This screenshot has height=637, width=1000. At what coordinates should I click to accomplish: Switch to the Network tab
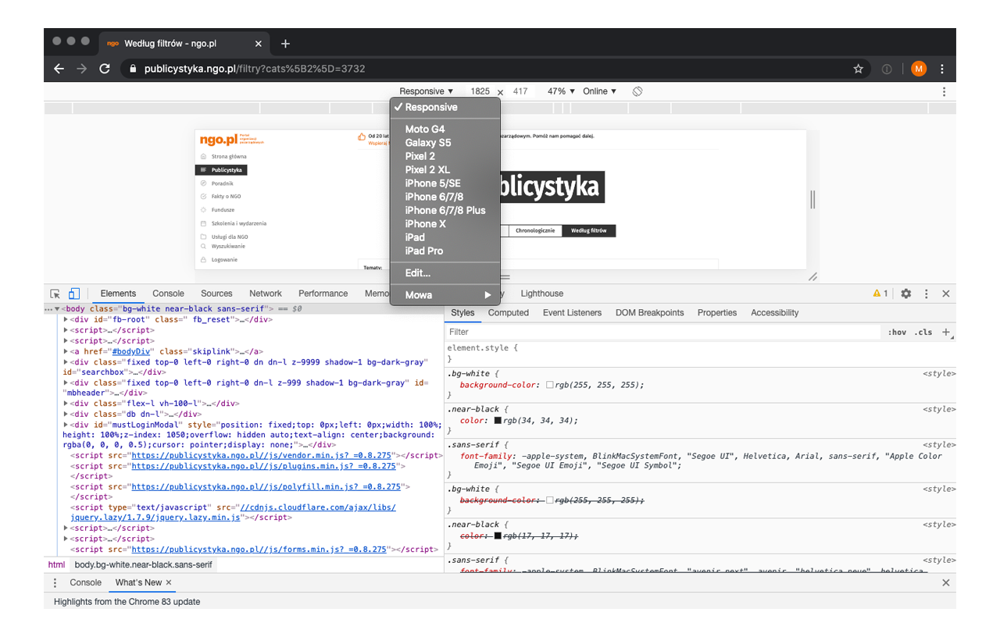[266, 294]
